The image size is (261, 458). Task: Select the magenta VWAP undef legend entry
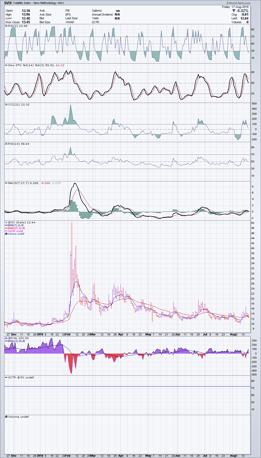coord(15,231)
